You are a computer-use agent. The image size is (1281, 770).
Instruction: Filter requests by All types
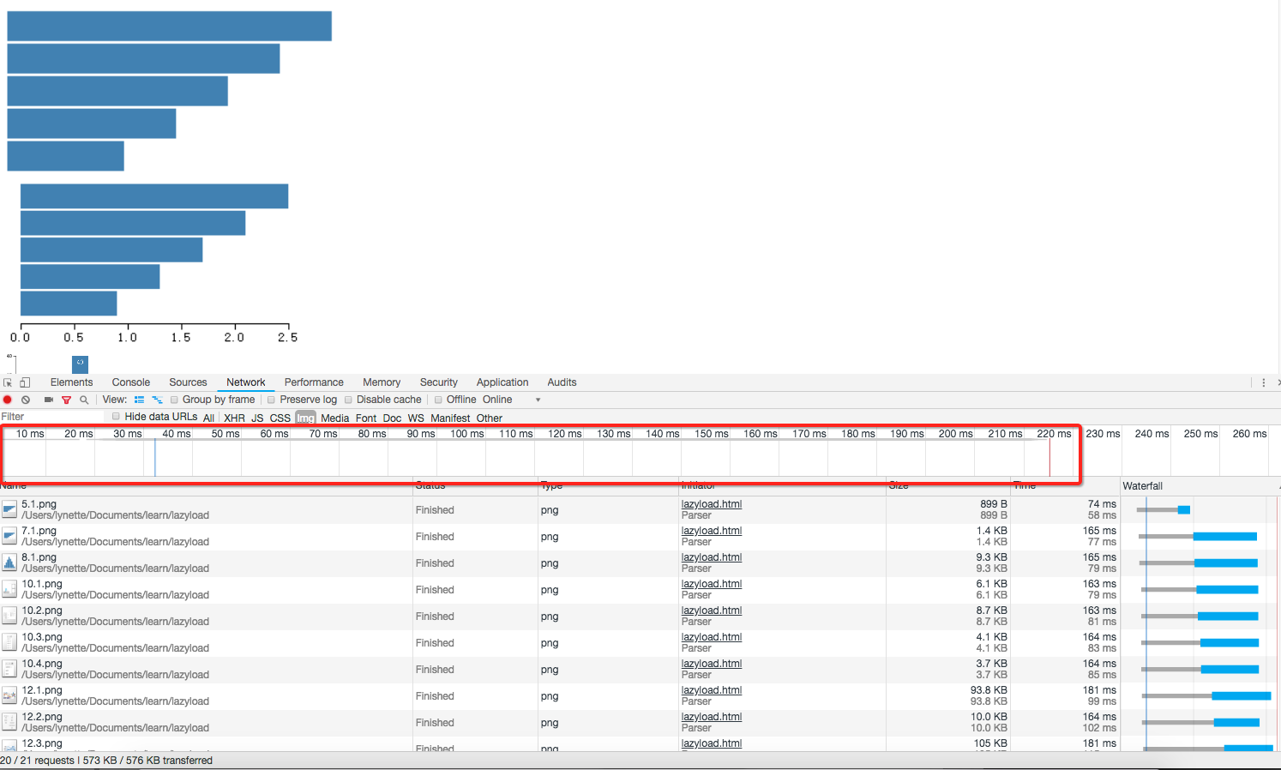pyautogui.click(x=208, y=418)
